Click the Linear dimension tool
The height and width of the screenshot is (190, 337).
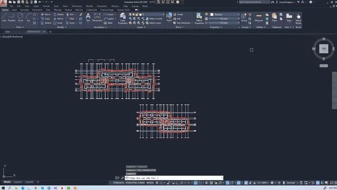click(109, 14)
